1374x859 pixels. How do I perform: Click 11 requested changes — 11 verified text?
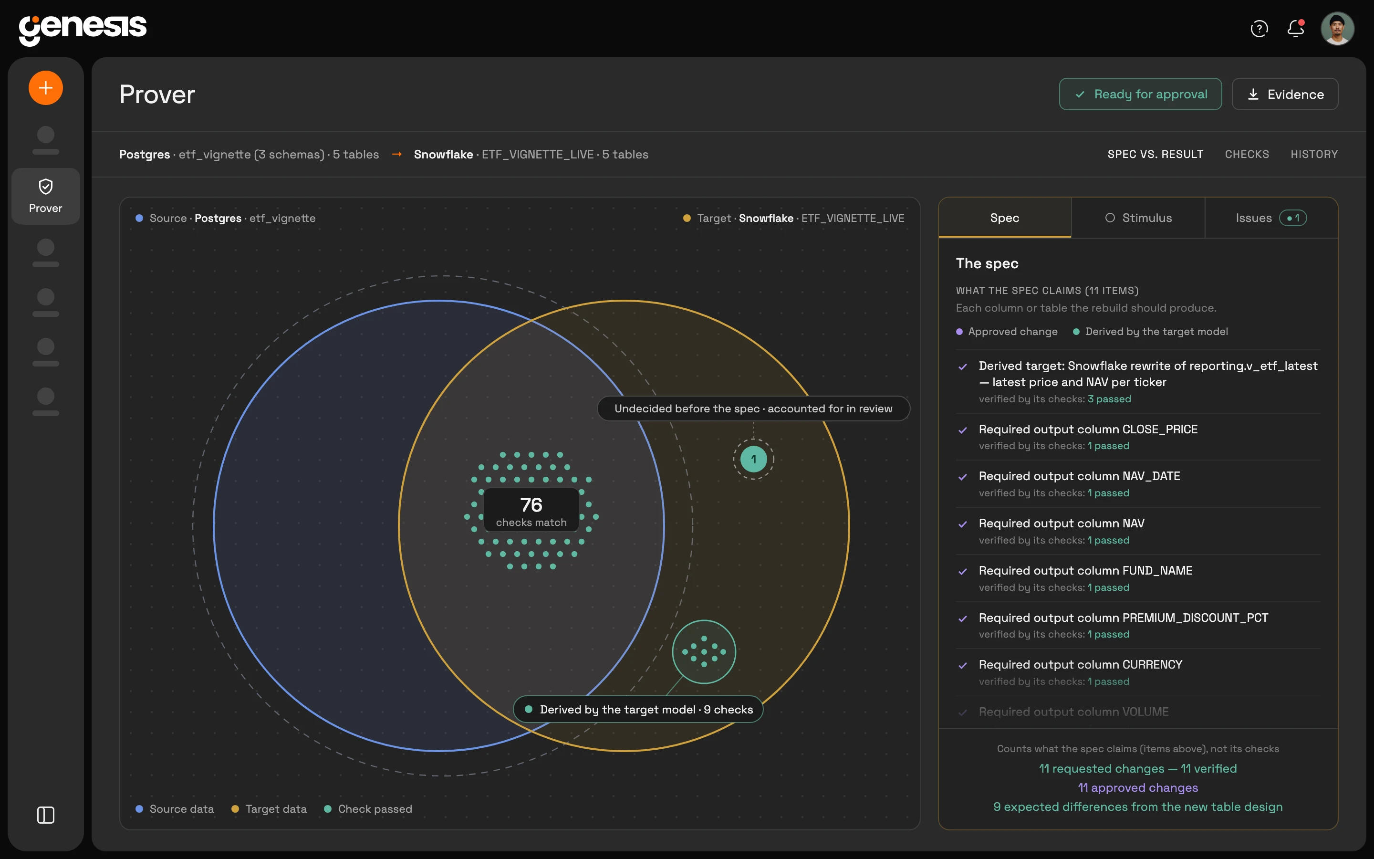[1138, 769]
